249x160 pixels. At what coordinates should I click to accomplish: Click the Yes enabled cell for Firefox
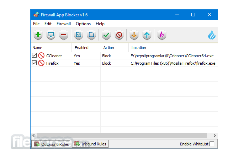(77, 63)
